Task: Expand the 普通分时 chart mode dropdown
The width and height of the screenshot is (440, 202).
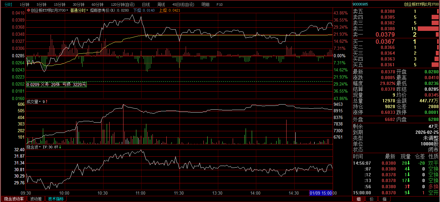Action: pos(79,10)
